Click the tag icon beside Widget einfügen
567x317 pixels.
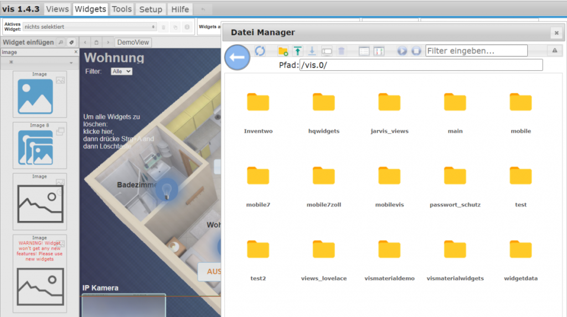[71, 43]
